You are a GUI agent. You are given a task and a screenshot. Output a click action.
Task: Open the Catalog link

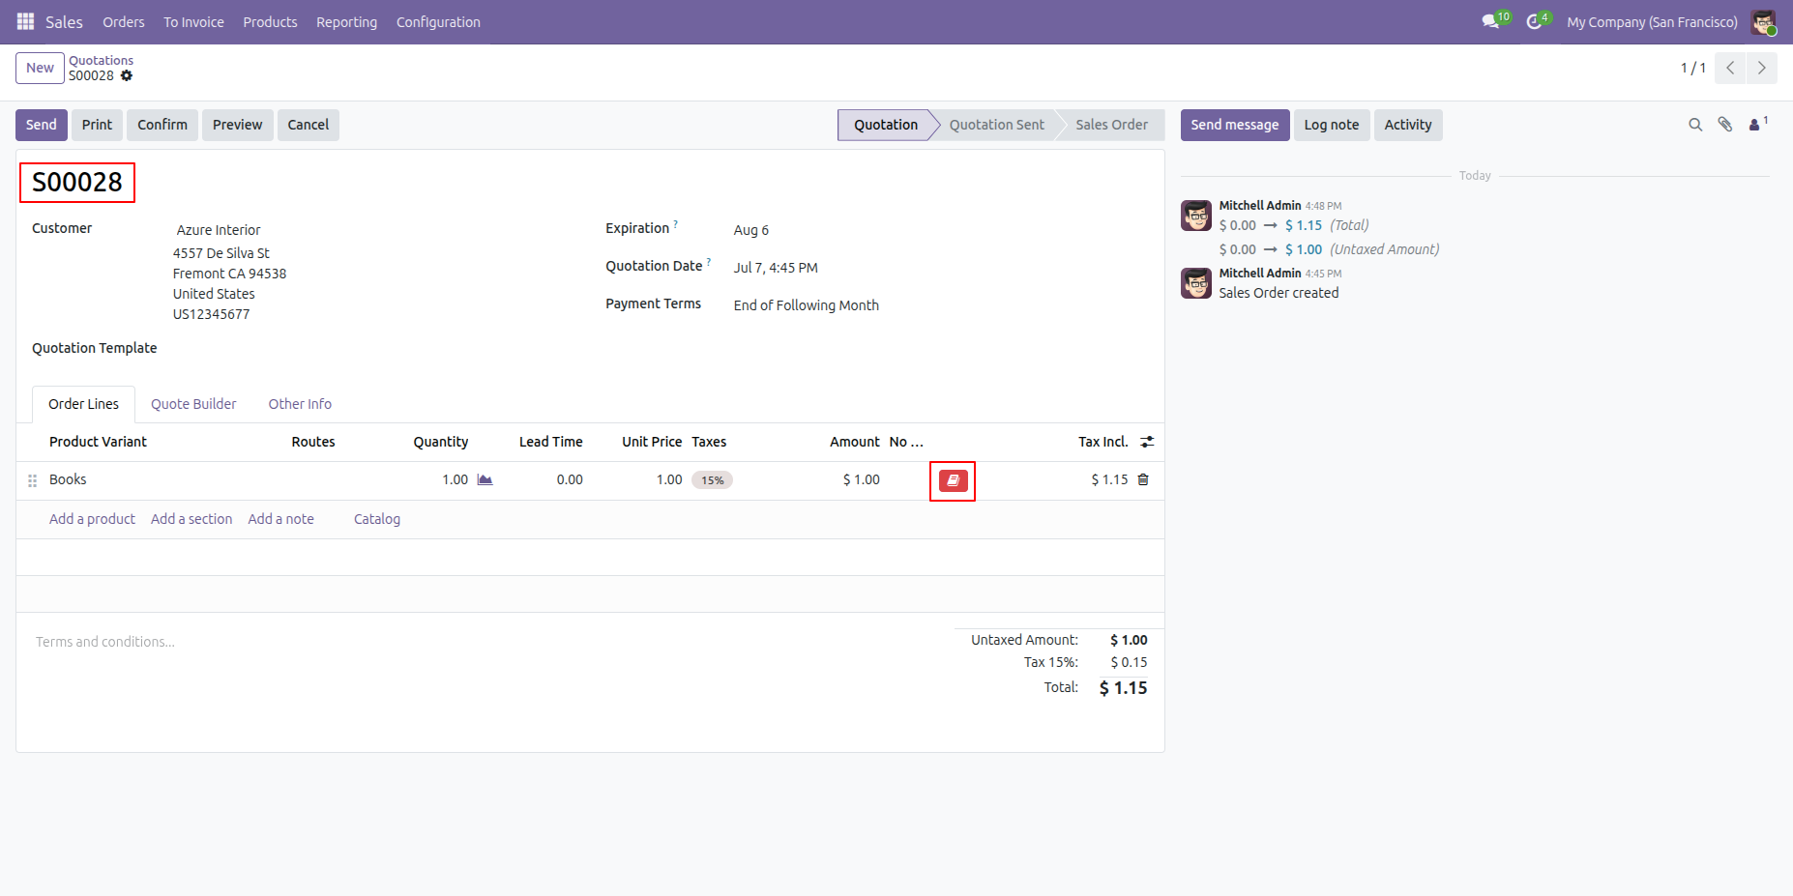(377, 519)
